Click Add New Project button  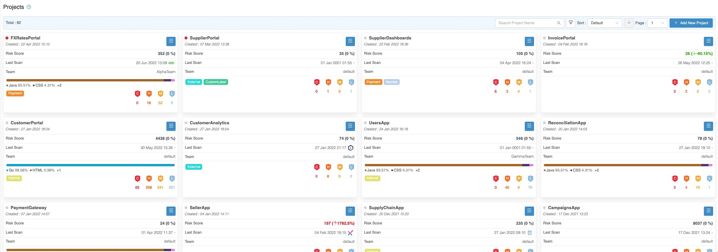691,23
